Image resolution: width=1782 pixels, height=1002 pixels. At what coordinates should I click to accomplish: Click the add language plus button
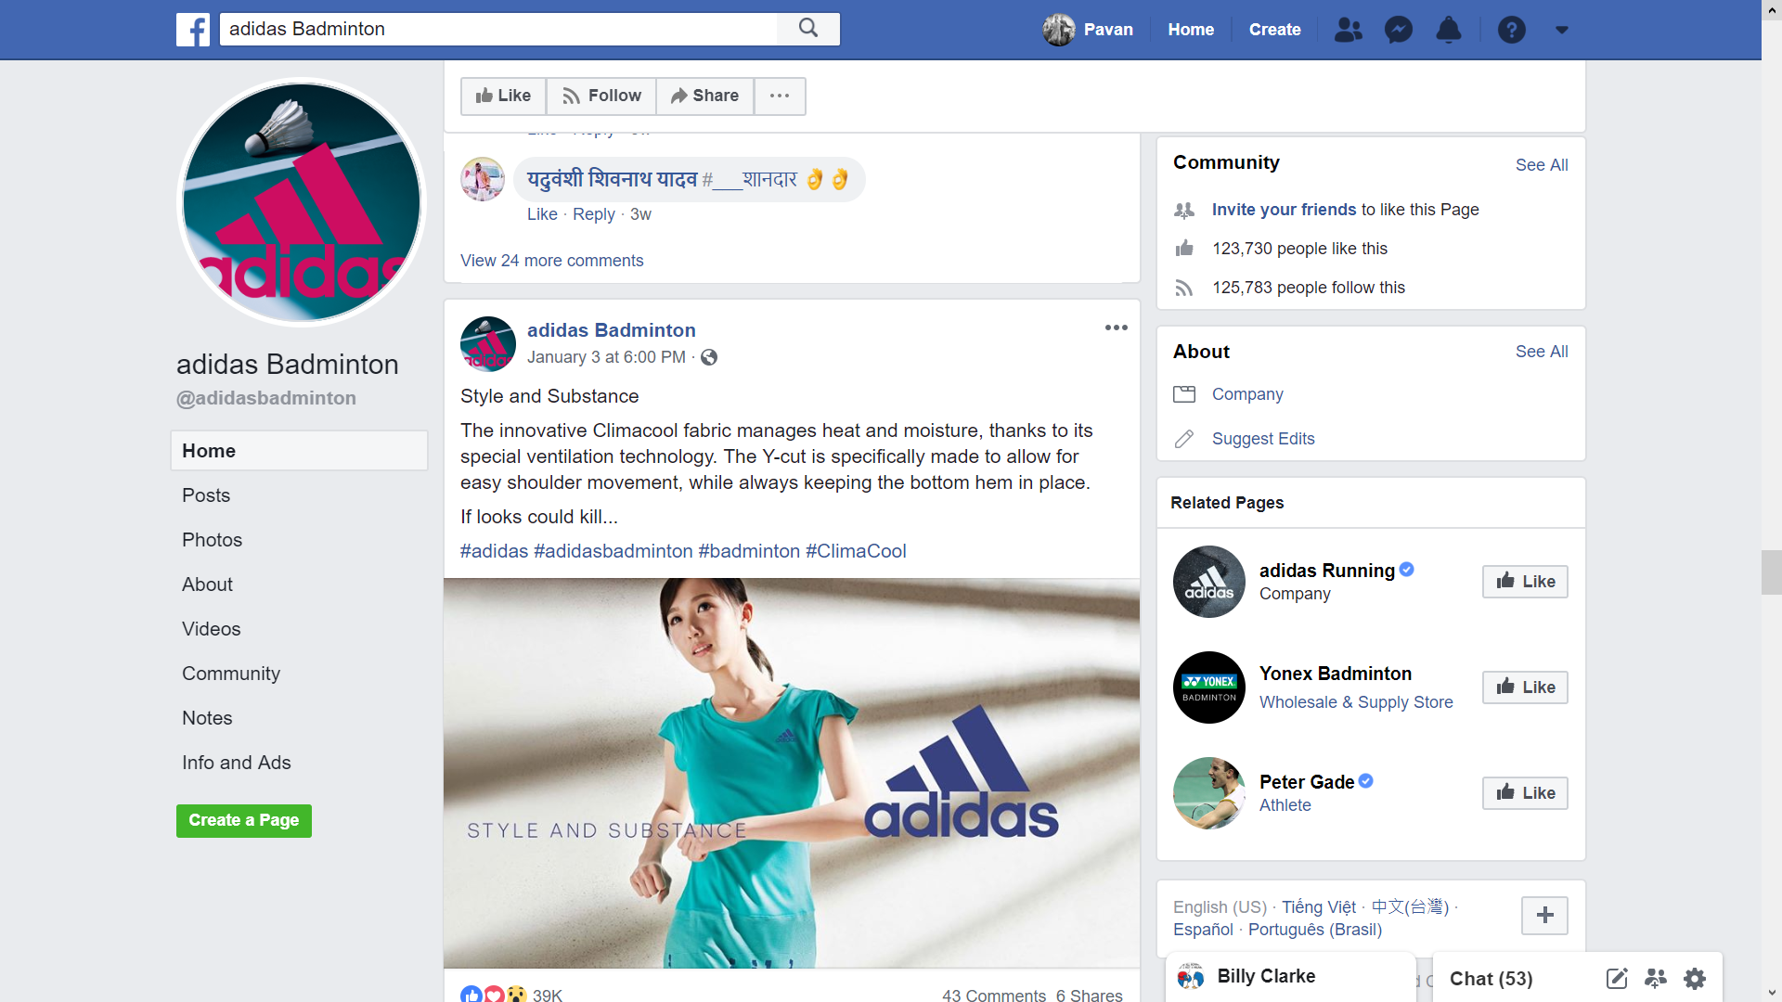pyautogui.click(x=1544, y=916)
